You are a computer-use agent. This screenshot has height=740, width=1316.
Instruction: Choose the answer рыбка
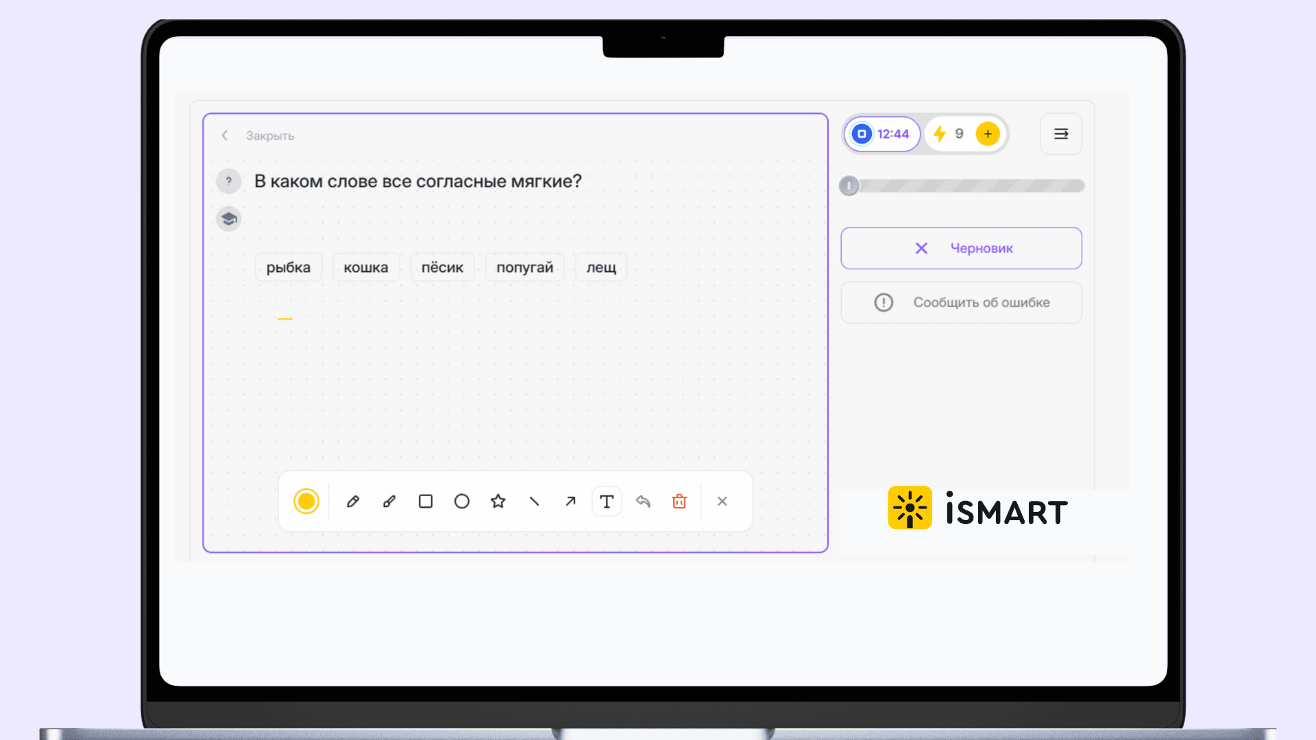tap(289, 267)
